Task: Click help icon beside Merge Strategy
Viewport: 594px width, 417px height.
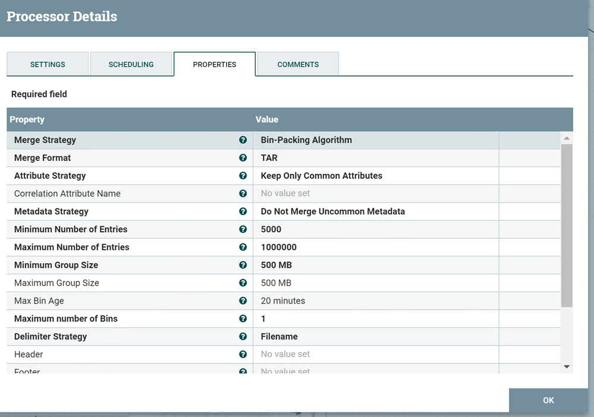Action: click(x=243, y=140)
